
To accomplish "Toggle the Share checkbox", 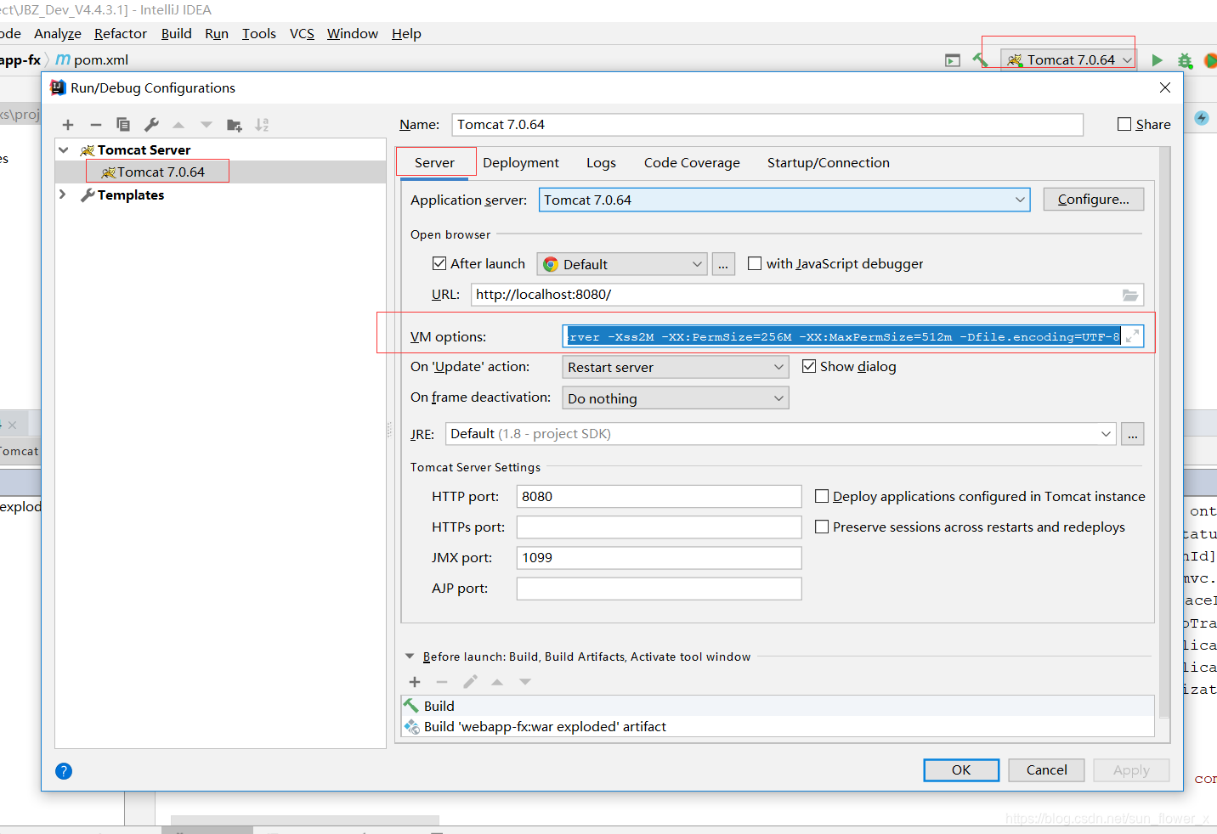I will [x=1124, y=124].
